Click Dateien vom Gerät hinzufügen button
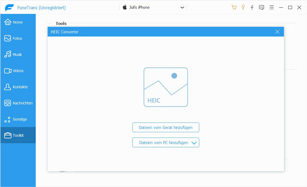 pyautogui.click(x=166, y=127)
